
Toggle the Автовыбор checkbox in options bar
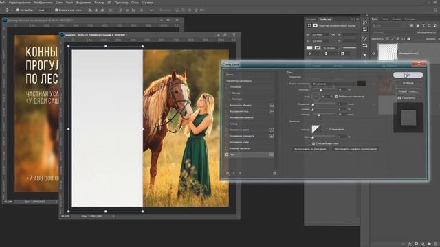pyautogui.click(x=18, y=10)
